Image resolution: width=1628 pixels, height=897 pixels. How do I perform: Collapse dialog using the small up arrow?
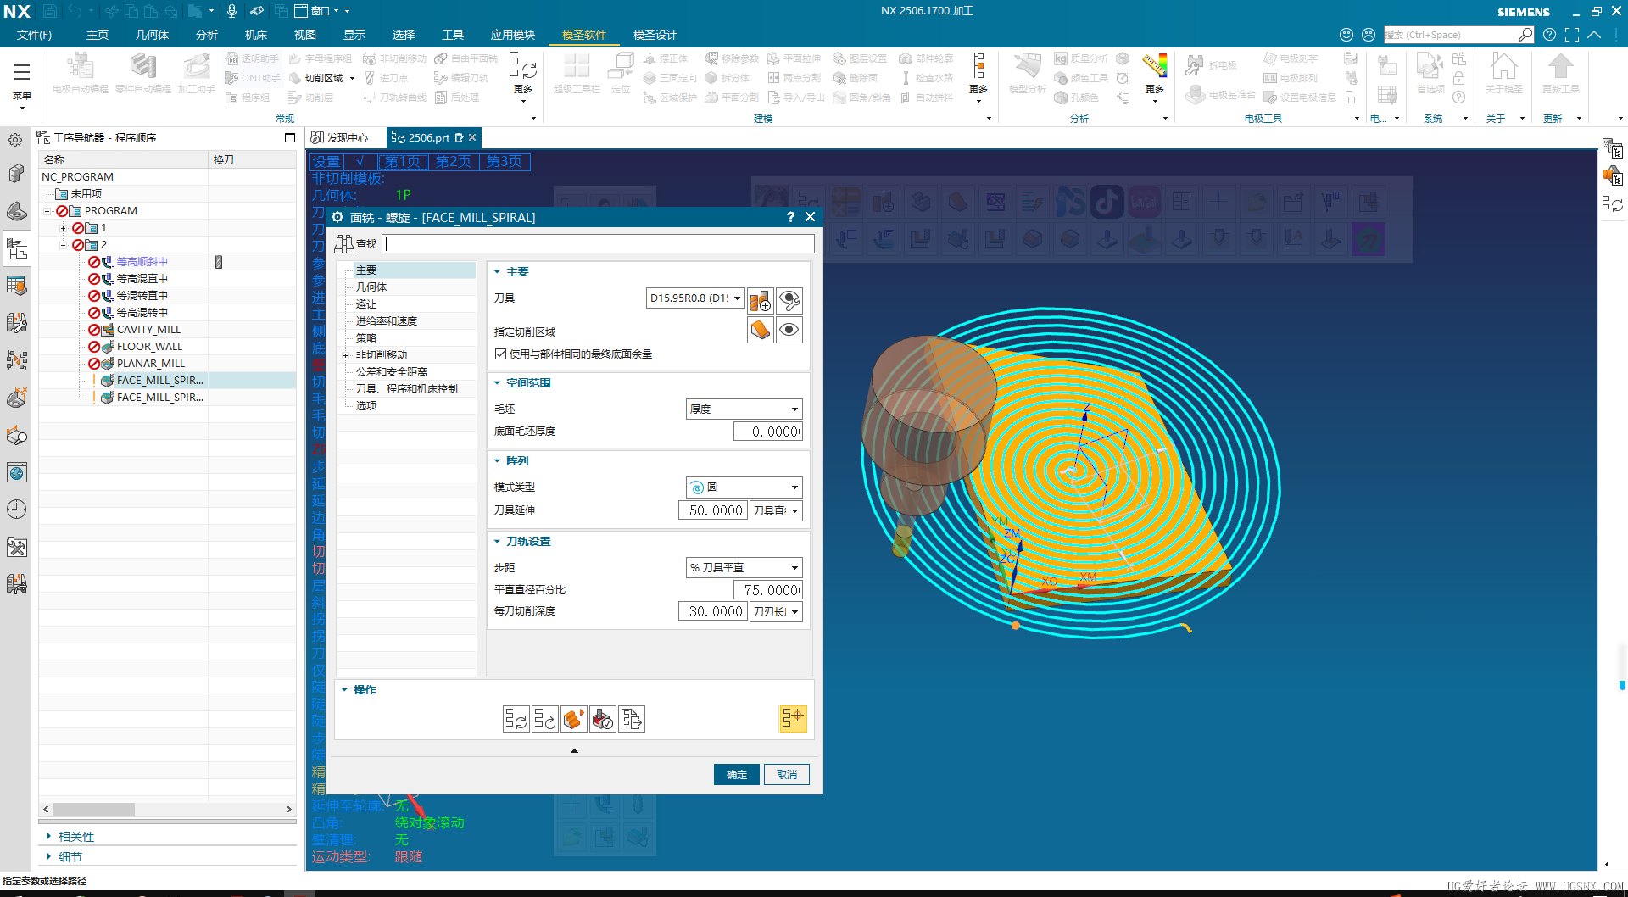coord(574,750)
